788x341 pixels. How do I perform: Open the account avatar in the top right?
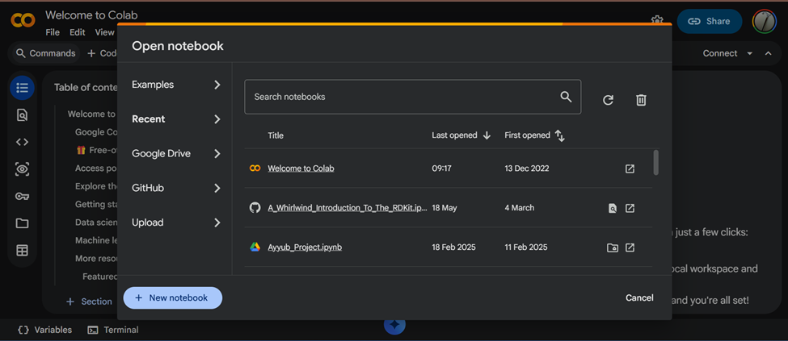(765, 21)
